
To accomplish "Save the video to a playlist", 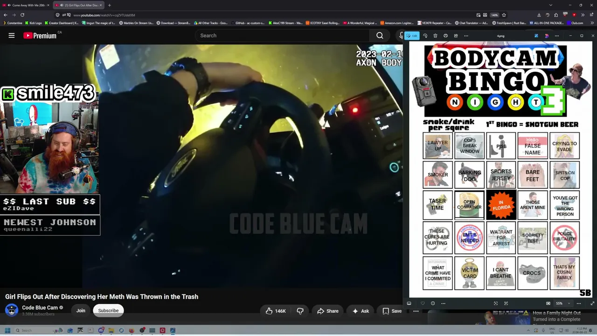I will pyautogui.click(x=392, y=311).
